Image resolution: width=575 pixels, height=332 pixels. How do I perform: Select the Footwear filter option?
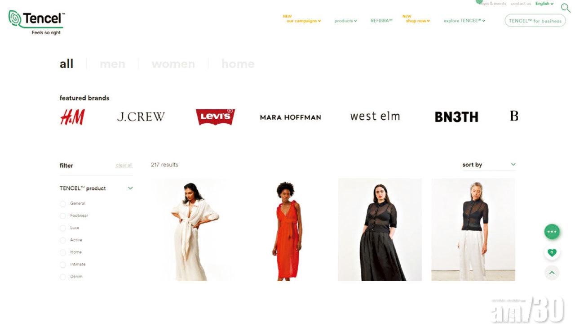coord(74,215)
